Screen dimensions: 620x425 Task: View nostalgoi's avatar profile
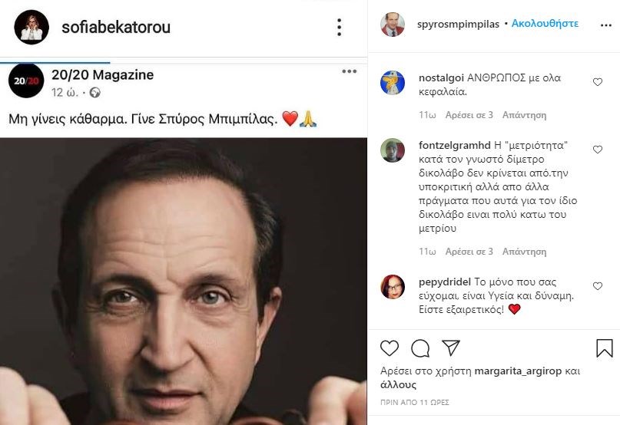(393, 83)
